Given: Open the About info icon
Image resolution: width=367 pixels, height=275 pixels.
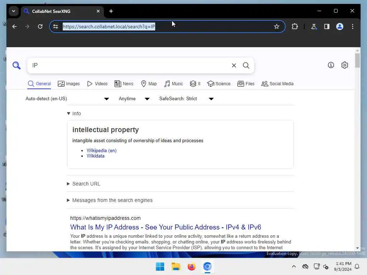Looking at the screenshot, I should 331,65.
